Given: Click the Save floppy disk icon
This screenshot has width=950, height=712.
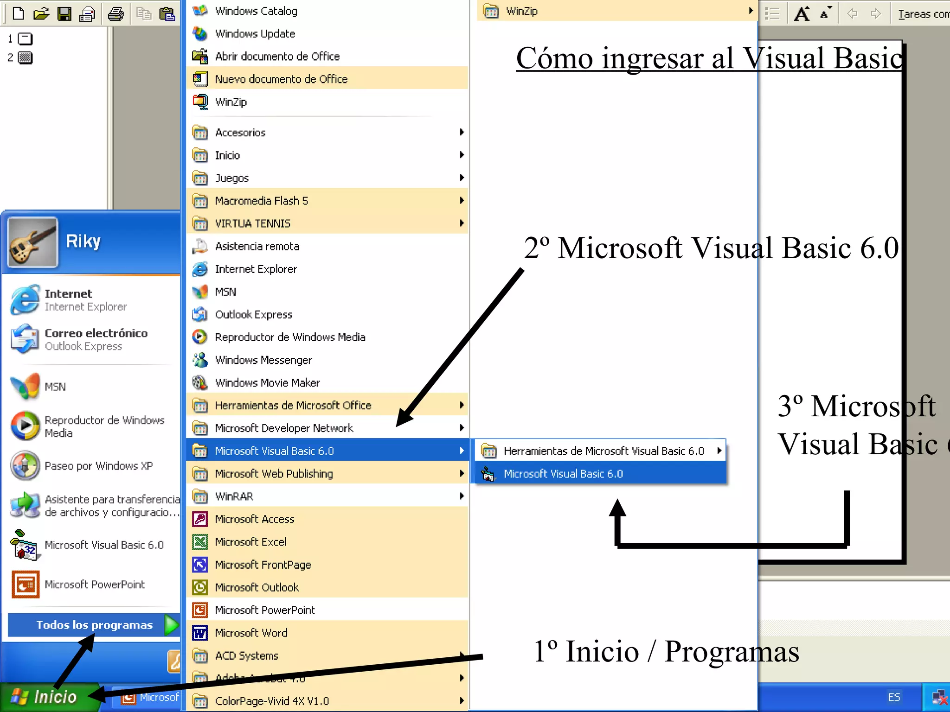Looking at the screenshot, I should pos(64,13).
